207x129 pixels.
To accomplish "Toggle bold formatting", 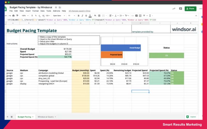I will pyautogui.click(x=79, y=16).
